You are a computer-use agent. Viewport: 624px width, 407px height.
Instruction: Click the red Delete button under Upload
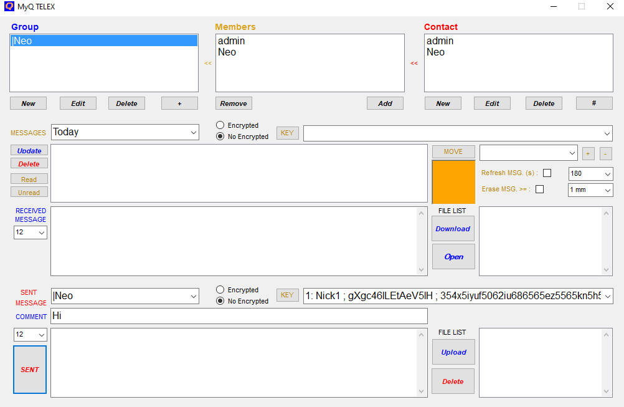click(453, 381)
